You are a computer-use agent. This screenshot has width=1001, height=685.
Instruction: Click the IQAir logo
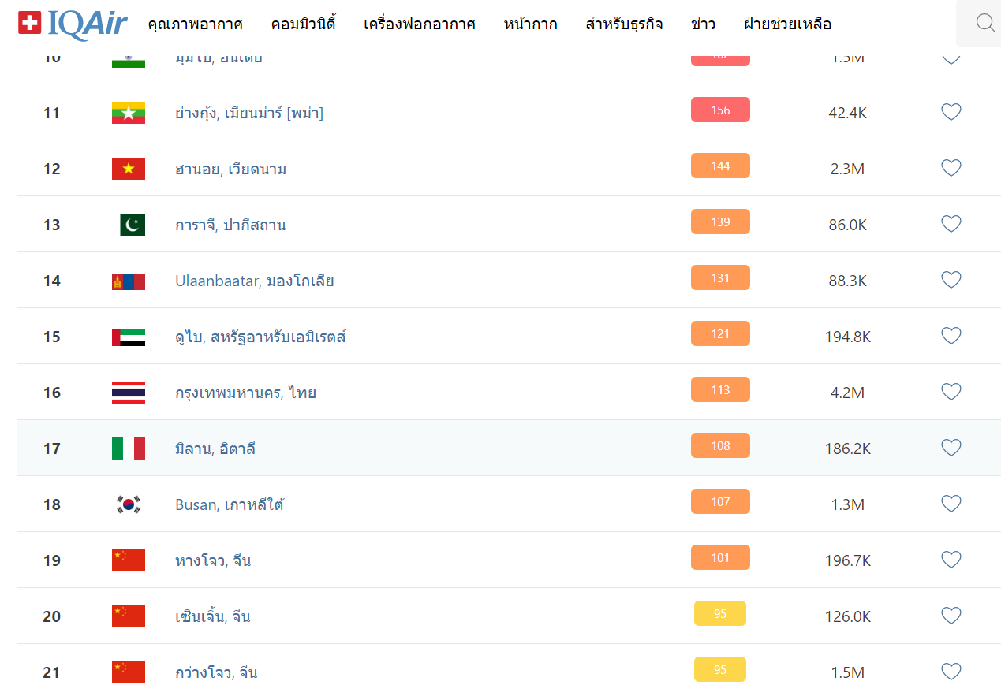click(x=73, y=24)
